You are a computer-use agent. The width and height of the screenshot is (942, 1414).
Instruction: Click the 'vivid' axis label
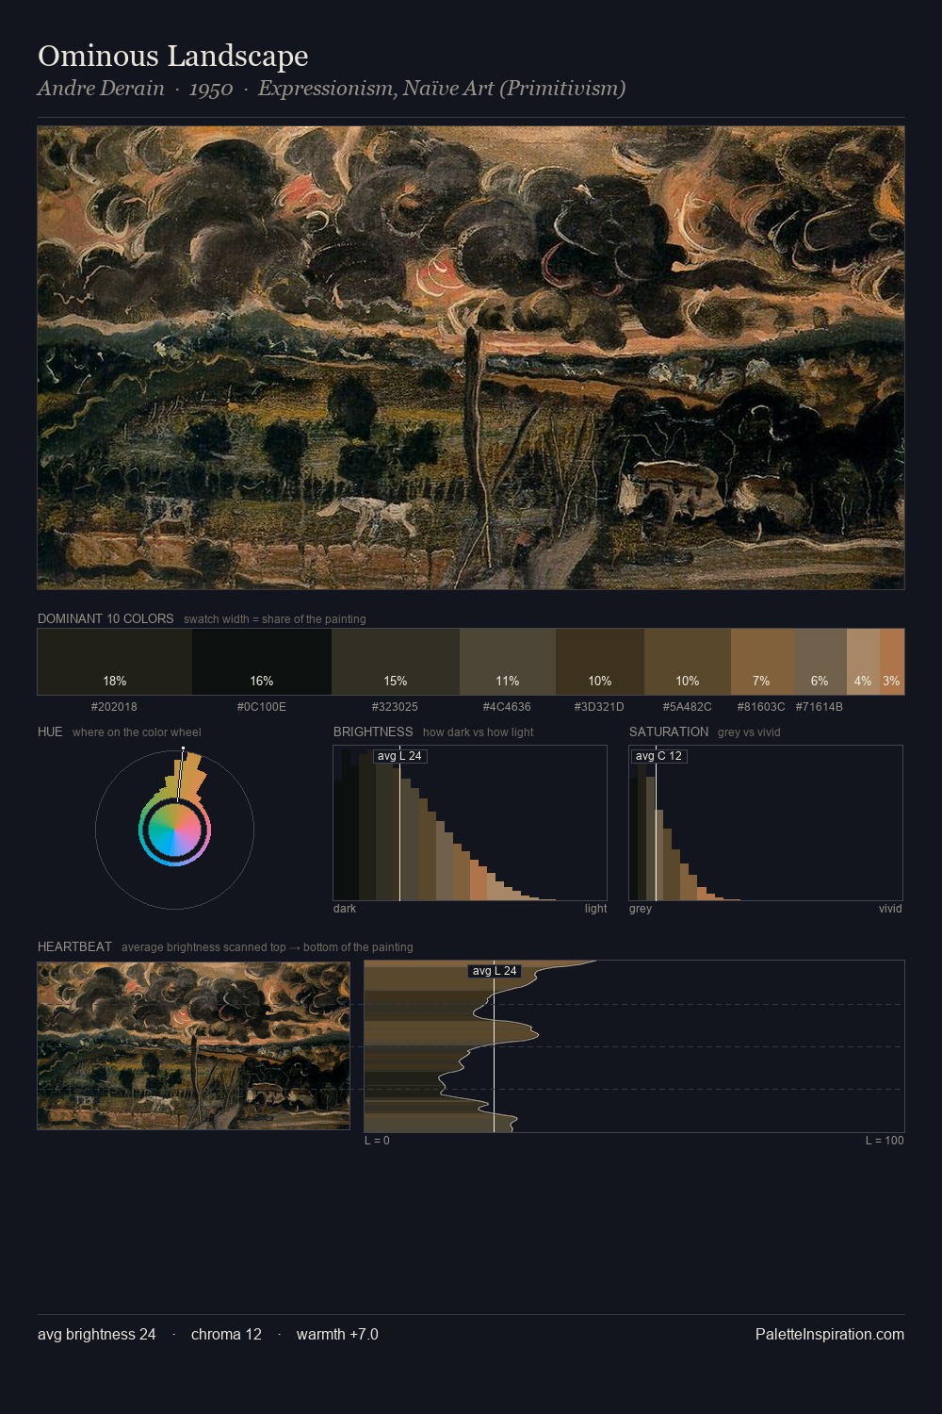890,909
